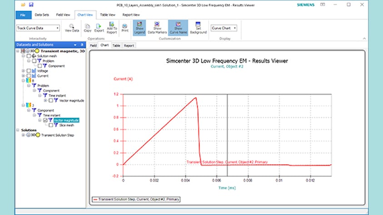This screenshot has height=215, width=383.
Task: Check the Slice mesh checkbox
Action: (x=50, y=125)
